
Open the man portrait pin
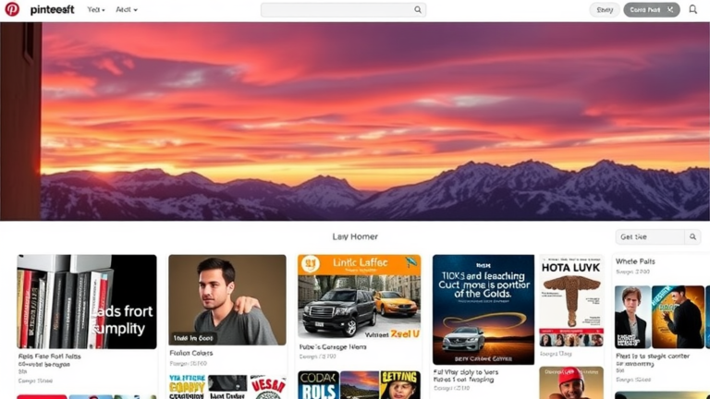coord(227,300)
